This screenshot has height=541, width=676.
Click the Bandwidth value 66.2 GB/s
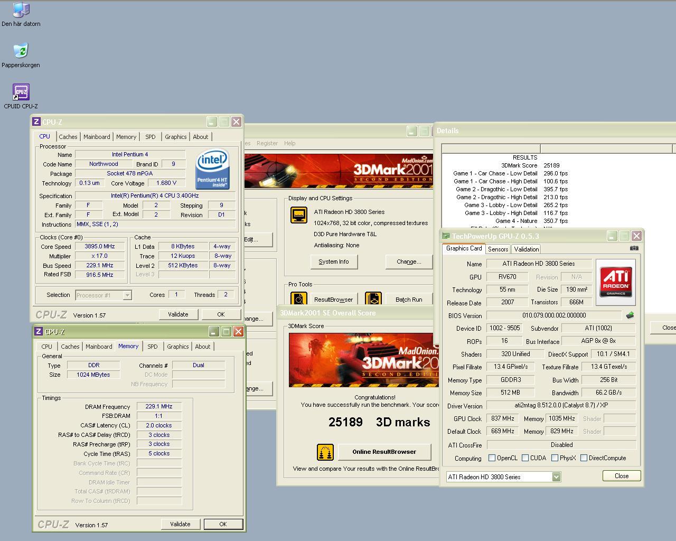point(608,393)
